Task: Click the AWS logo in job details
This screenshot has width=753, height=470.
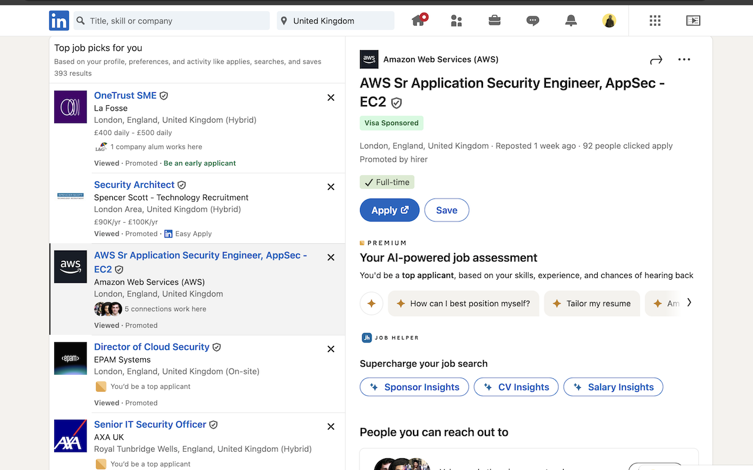Action: coord(369,59)
